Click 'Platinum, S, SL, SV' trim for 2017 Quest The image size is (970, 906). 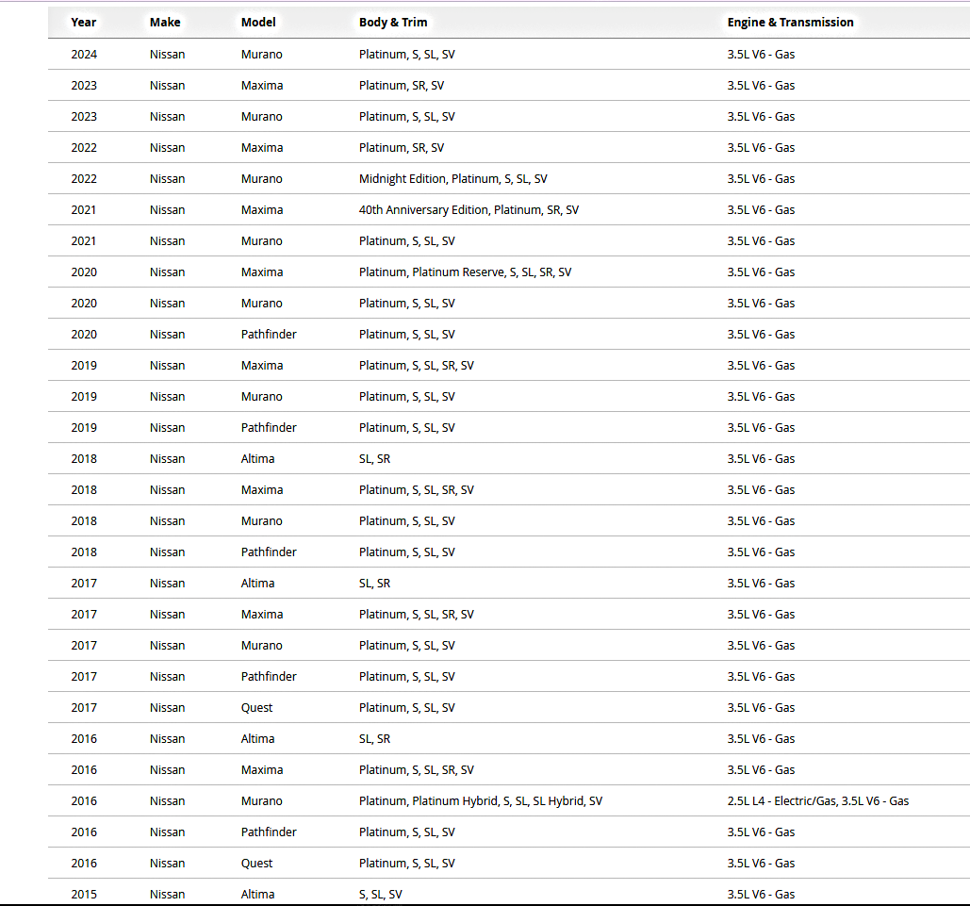pyautogui.click(x=407, y=708)
